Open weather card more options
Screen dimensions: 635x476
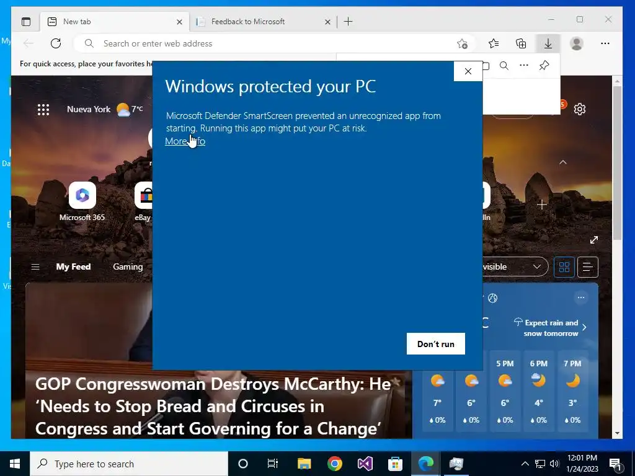(580, 298)
